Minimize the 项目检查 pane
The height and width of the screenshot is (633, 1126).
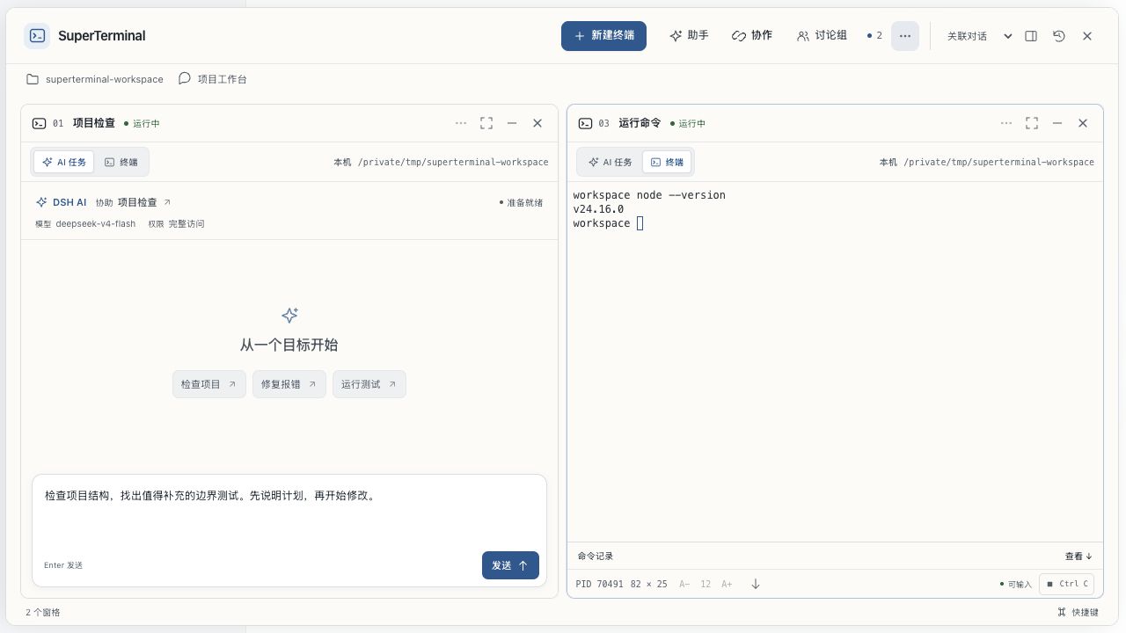(x=512, y=123)
